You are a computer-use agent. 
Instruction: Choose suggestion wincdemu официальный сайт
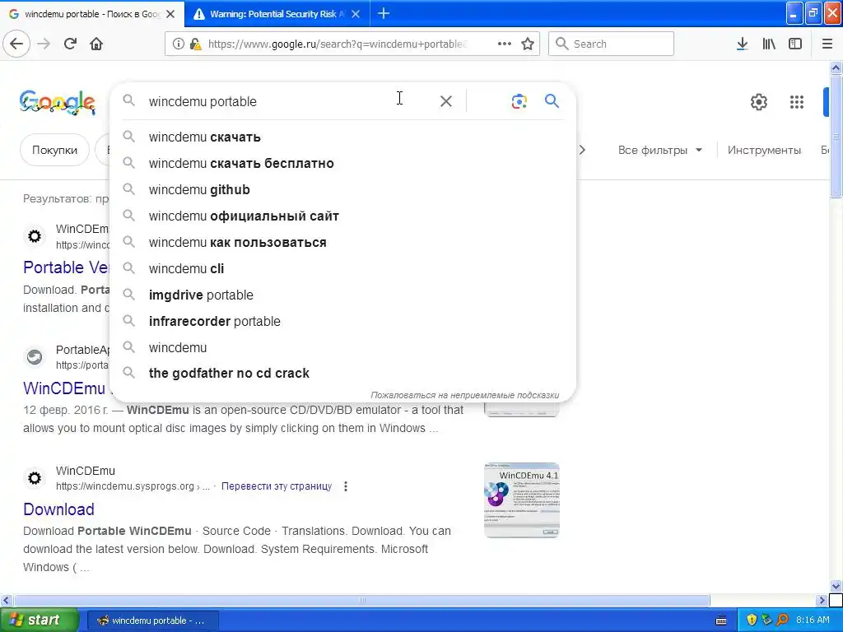342,216
